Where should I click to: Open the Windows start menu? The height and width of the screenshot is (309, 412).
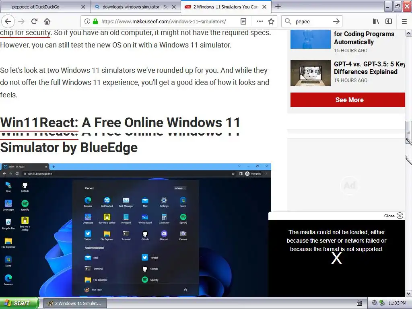pos(19,303)
